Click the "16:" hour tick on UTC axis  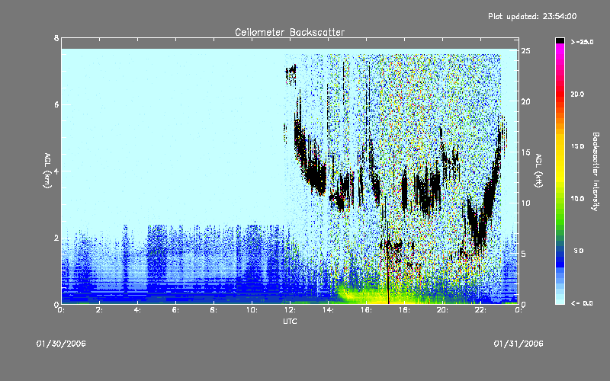point(366,310)
